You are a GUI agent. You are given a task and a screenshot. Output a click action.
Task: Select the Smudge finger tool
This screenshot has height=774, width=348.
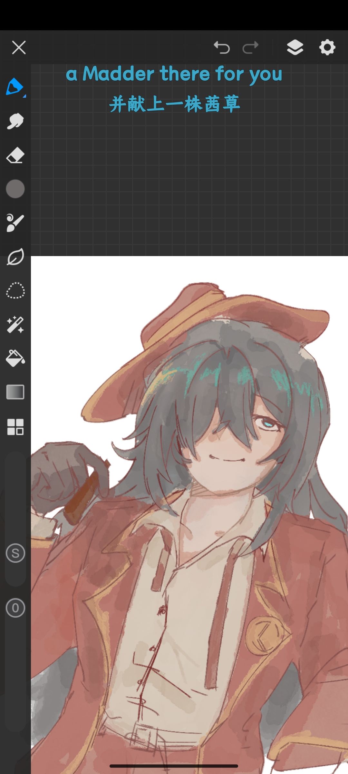(15, 122)
